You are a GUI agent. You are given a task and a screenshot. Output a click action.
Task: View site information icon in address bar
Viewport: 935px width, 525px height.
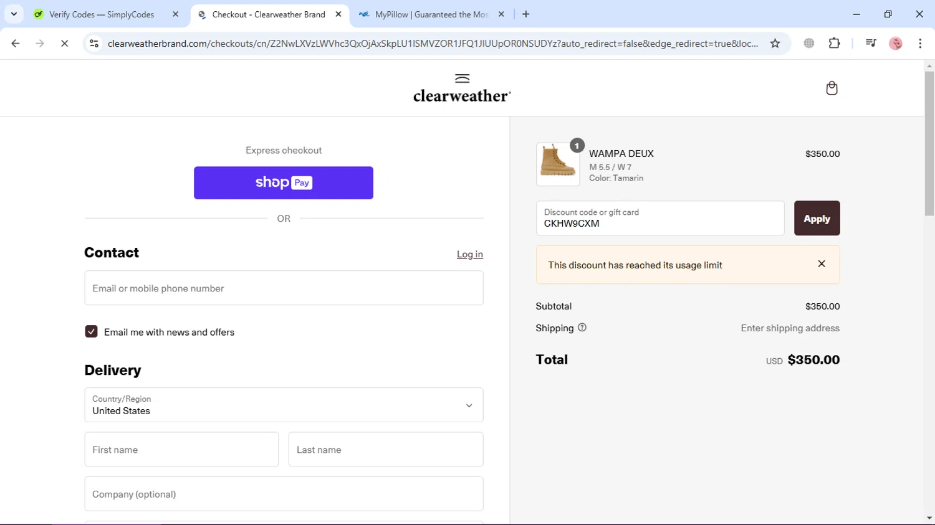click(94, 43)
